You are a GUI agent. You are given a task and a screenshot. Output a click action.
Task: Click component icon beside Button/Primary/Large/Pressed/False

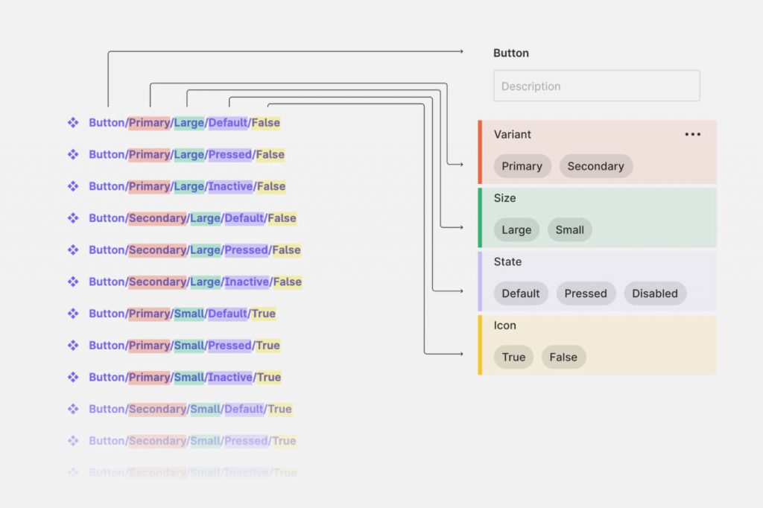coord(73,154)
